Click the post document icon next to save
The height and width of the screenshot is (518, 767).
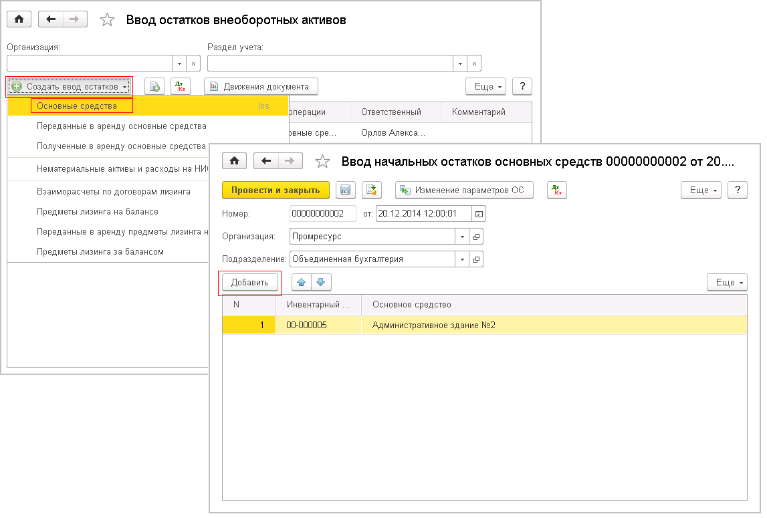click(x=372, y=190)
